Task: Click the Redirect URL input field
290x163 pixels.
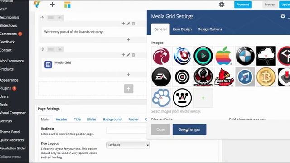Action: click(127, 130)
